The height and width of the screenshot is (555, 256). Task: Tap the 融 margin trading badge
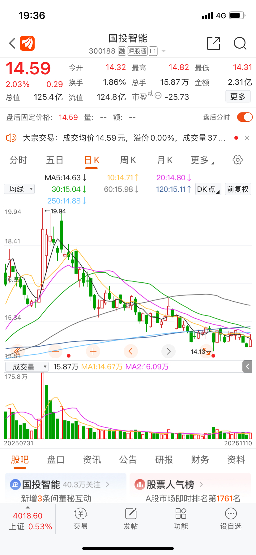[122, 51]
